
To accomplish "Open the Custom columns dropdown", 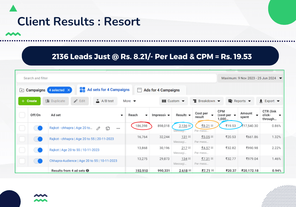I will [173, 101].
